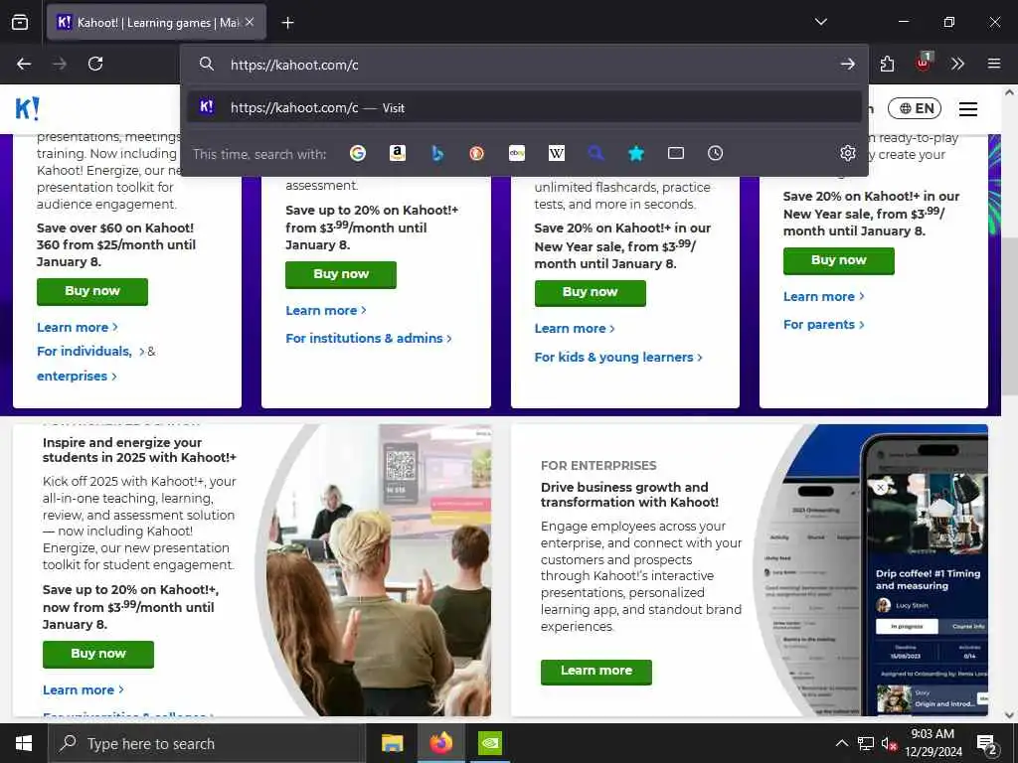This screenshot has width=1018, height=763.
Task: Open the Extensions puzzle icon
Action: (887, 64)
